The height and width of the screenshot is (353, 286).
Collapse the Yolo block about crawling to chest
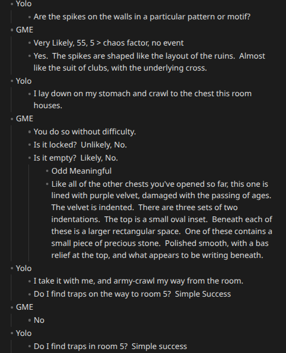[12, 81]
